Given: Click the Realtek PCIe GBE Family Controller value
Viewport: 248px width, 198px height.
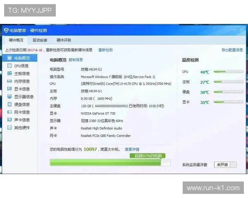Looking at the screenshot, I should pyautogui.click(x=106, y=136).
